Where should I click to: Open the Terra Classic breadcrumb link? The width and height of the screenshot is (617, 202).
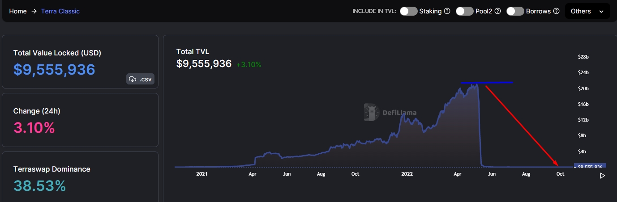coord(60,11)
